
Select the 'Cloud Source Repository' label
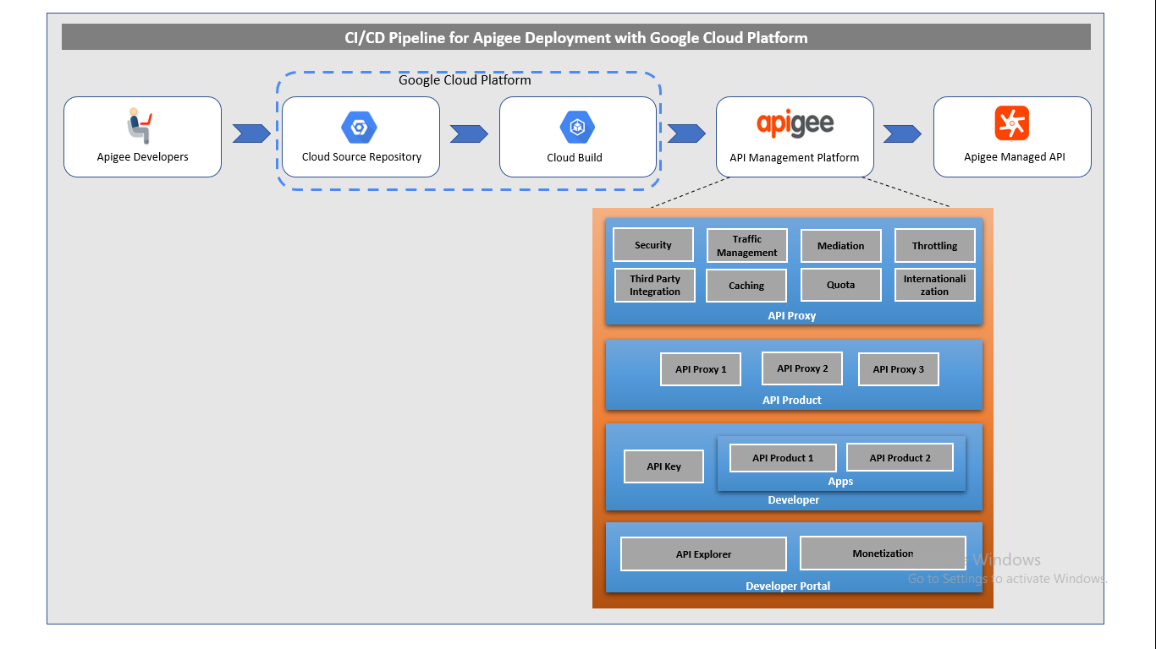361,157
